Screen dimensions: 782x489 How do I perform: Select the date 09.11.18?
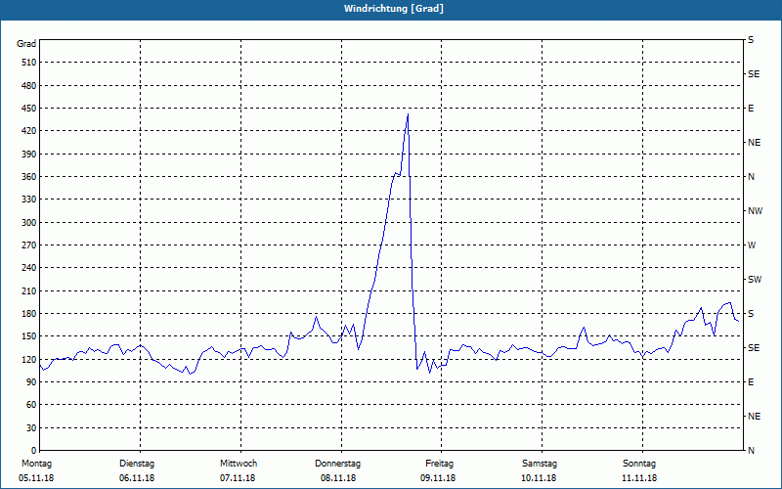tap(438, 478)
